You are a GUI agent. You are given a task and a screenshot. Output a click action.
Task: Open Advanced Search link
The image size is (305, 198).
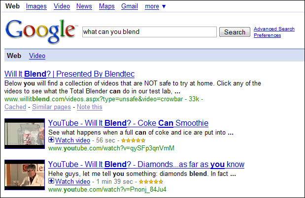(274, 28)
